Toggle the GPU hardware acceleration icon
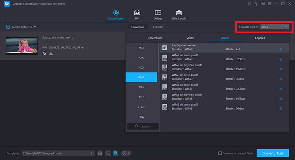This screenshot has width=295, height=160. click(x=115, y=153)
